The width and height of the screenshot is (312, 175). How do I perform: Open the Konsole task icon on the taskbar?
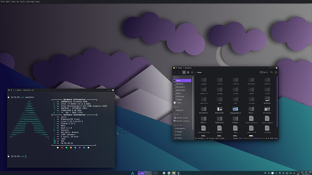179,173
